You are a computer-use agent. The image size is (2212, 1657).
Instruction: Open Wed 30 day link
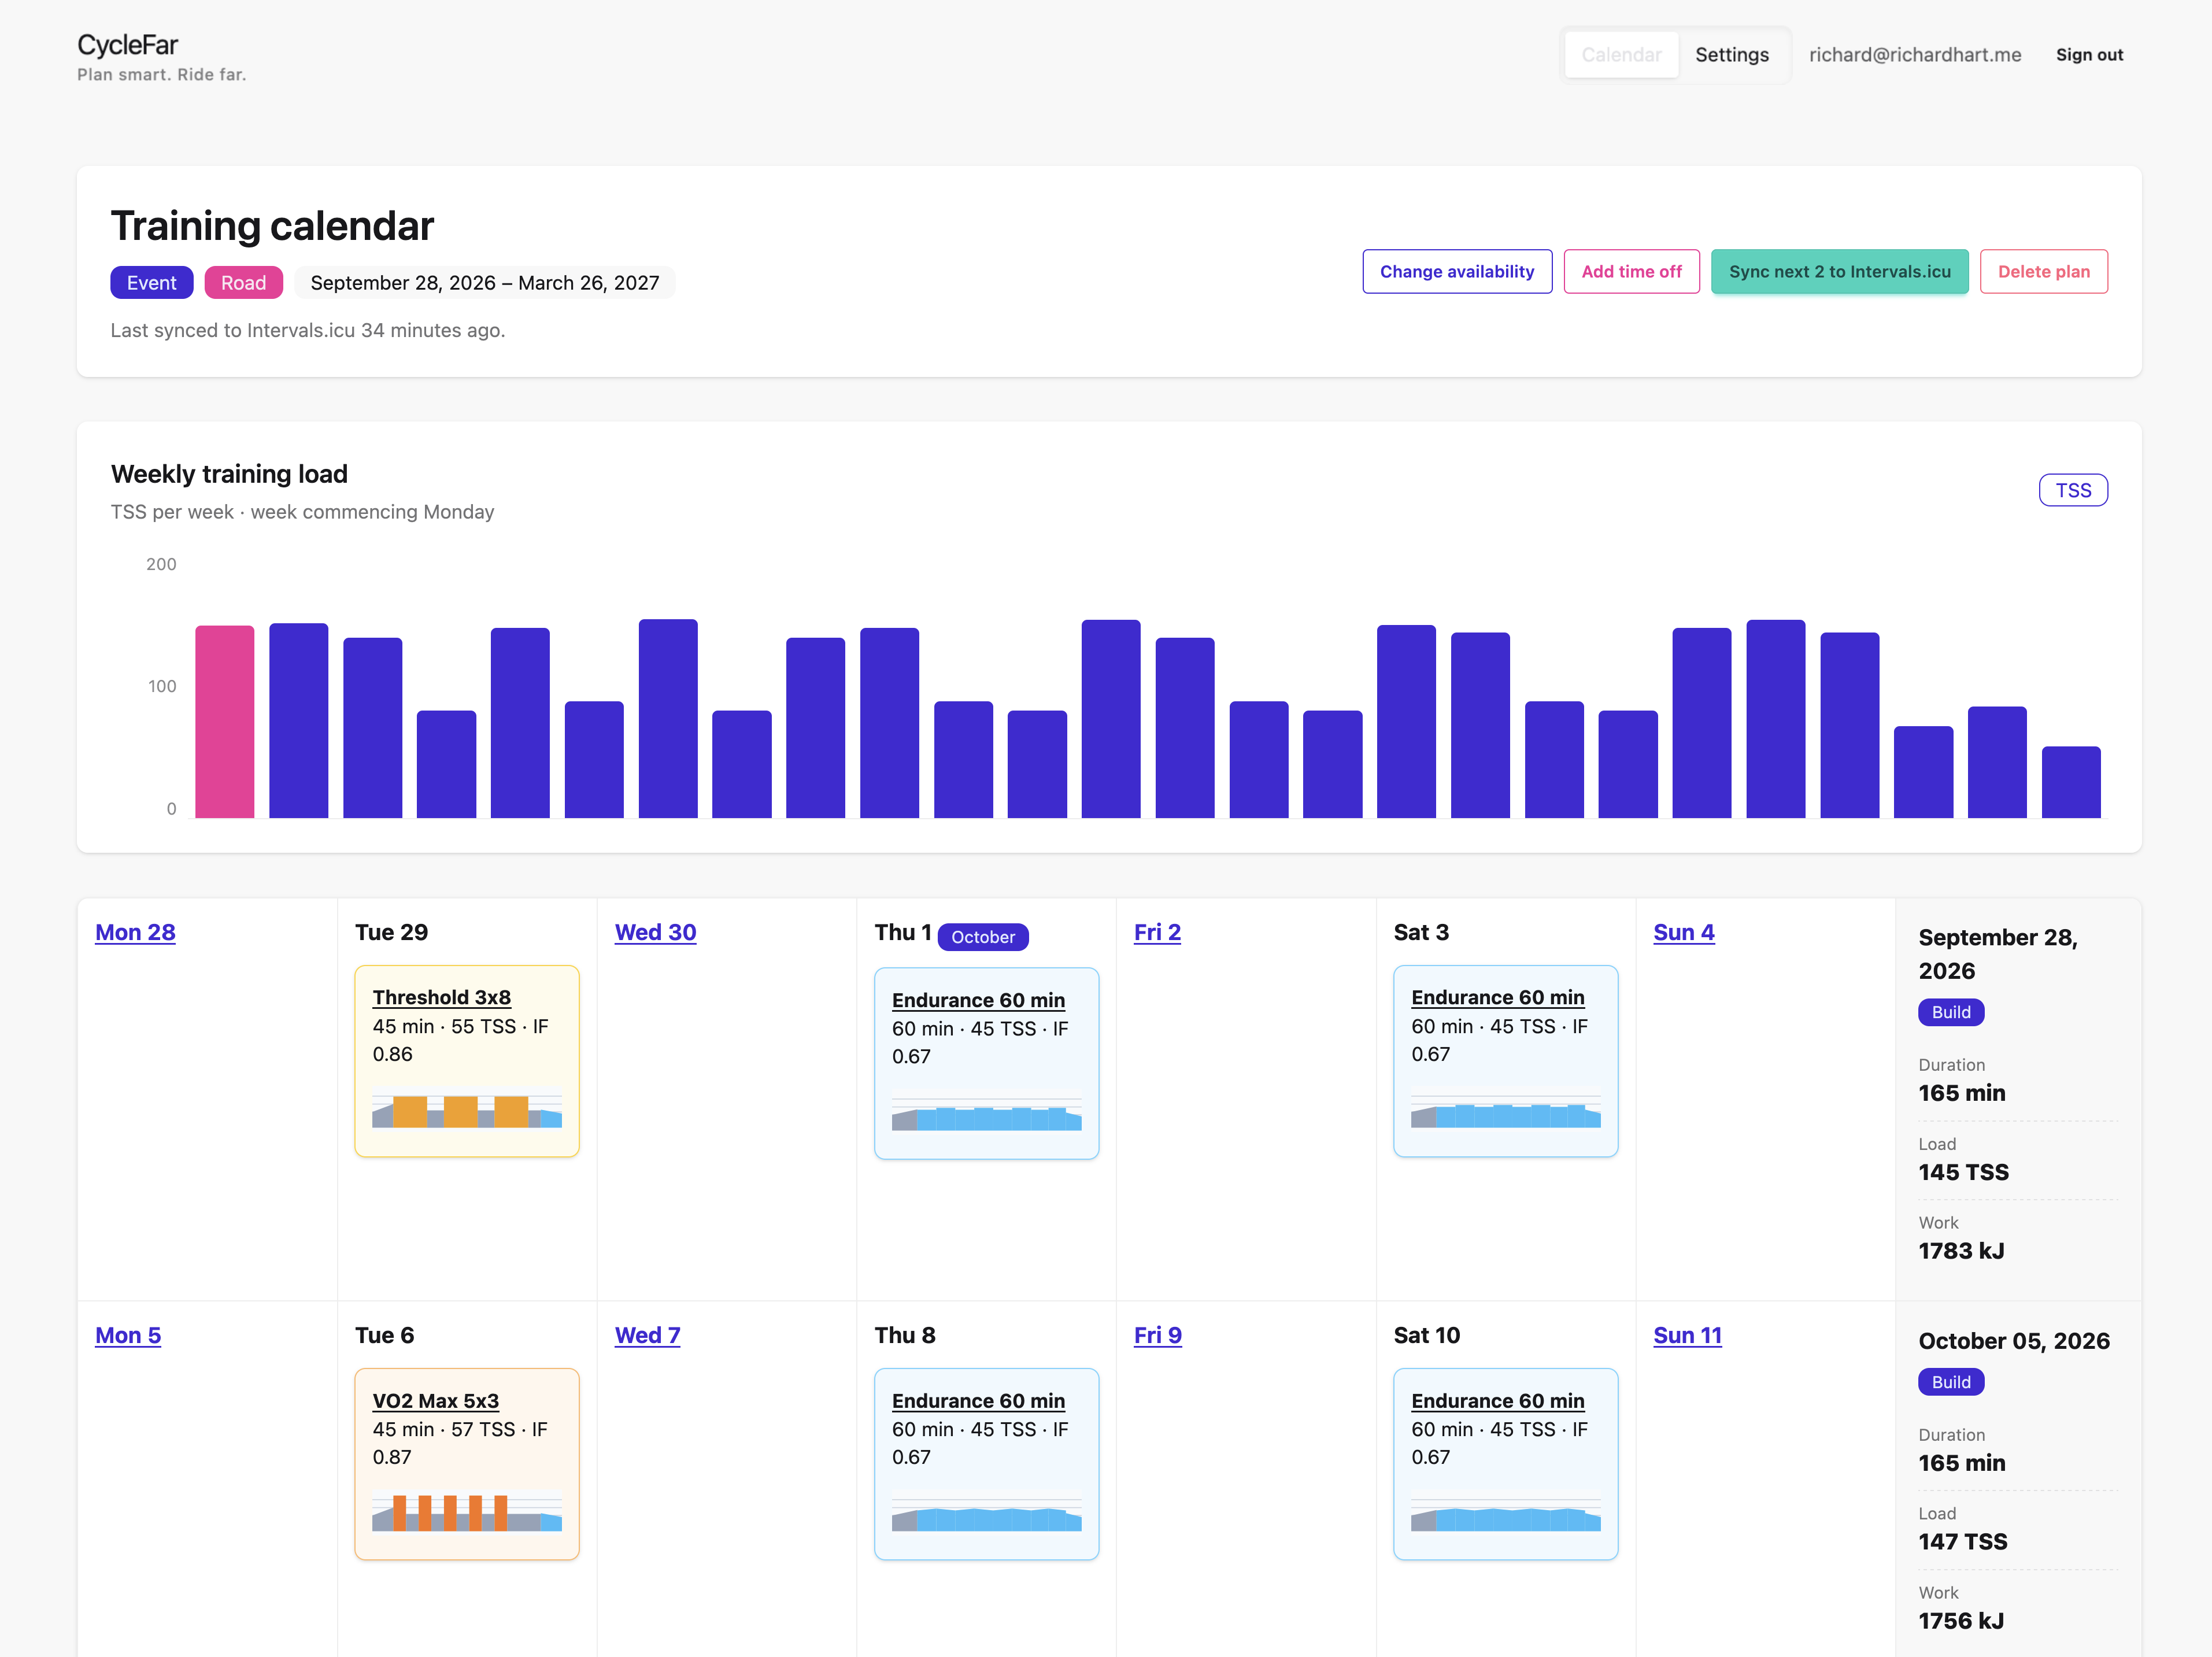(655, 932)
